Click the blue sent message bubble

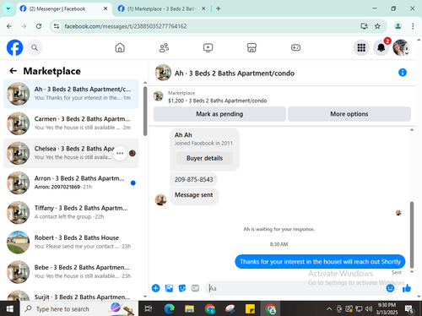tap(320, 262)
